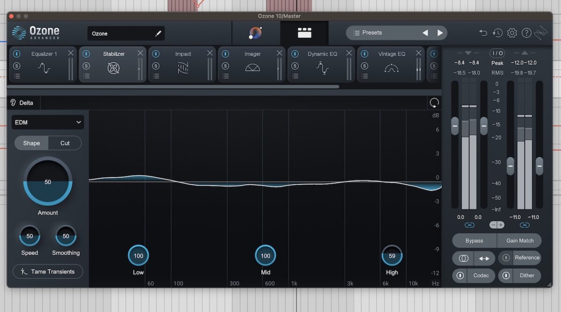This screenshot has height=312, width=561.
Task: Open the Dither panel
Action: 527,276
